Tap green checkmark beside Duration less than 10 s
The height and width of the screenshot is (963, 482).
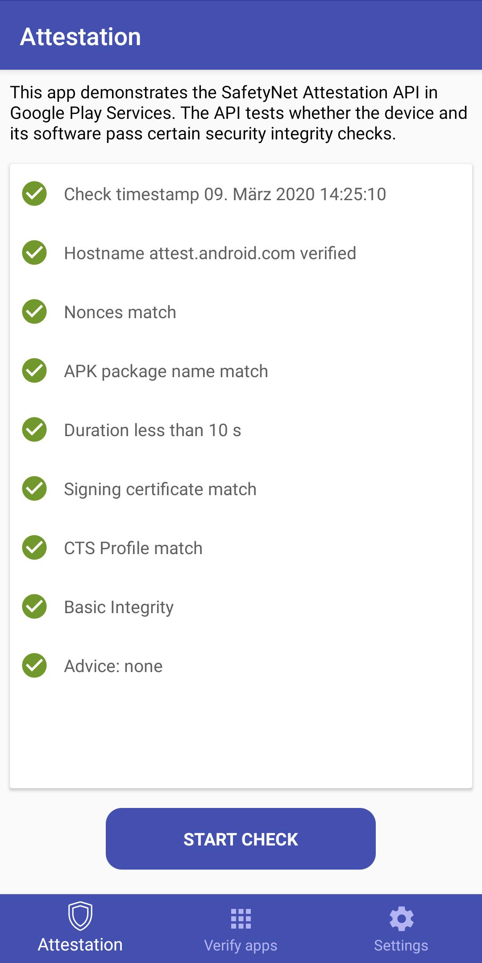[34, 430]
